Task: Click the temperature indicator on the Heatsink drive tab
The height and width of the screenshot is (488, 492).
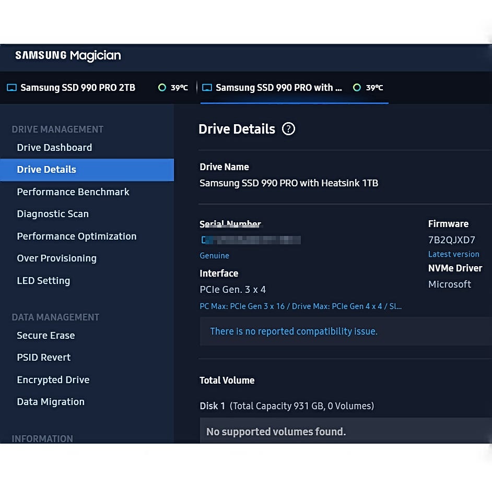Action: [357, 88]
